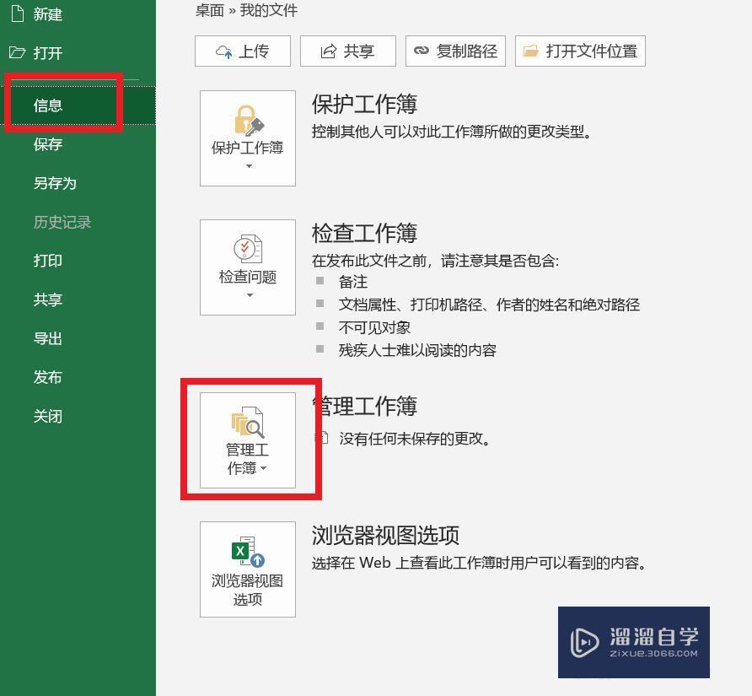Image resolution: width=752 pixels, height=696 pixels.
Task: Click the text 在发布此文件之前，请注意其是否包含
Action: tap(435, 261)
